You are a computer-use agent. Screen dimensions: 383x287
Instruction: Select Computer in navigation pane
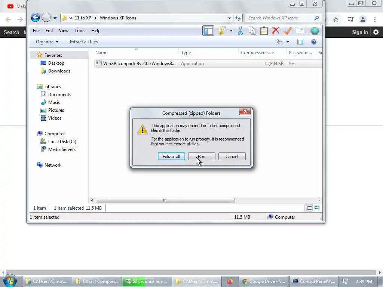[x=55, y=134]
